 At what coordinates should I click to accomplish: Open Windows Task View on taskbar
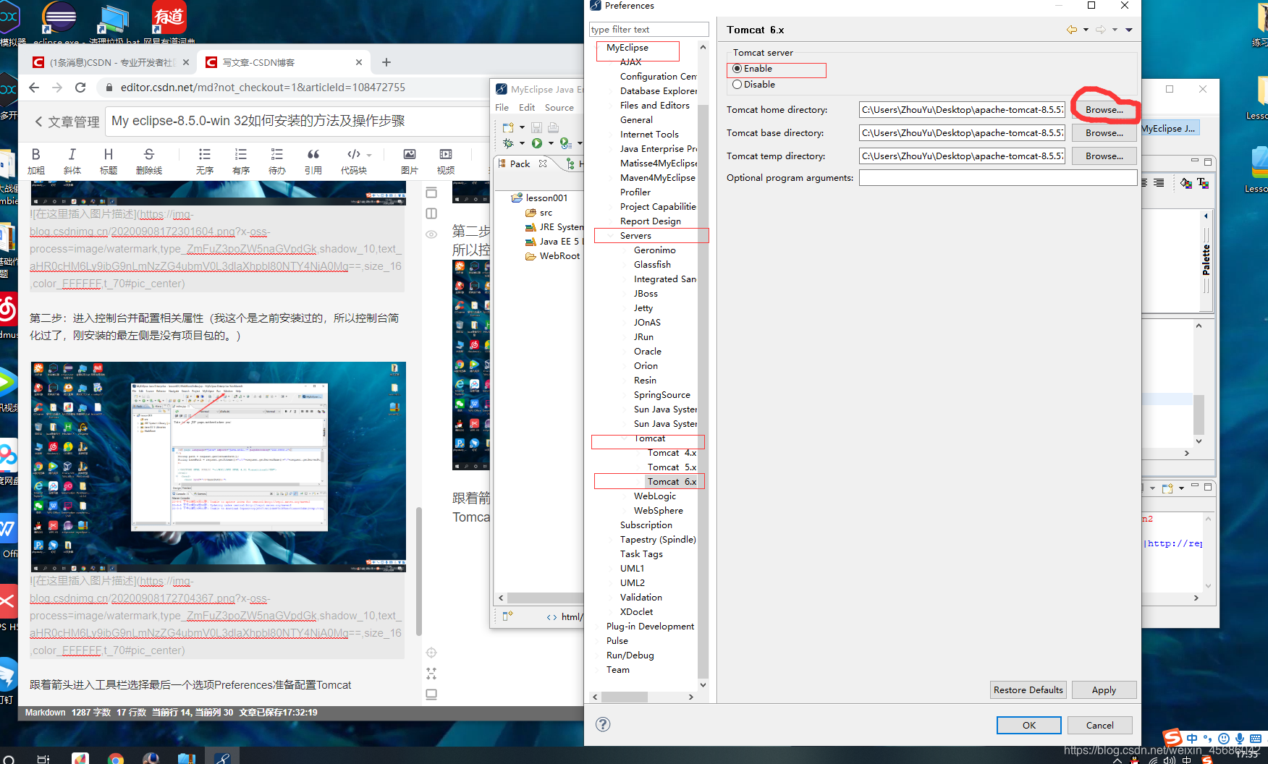(x=43, y=759)
